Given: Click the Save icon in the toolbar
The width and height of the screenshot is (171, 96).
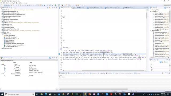Looking at the screenshot, I should tap(5, 5).
